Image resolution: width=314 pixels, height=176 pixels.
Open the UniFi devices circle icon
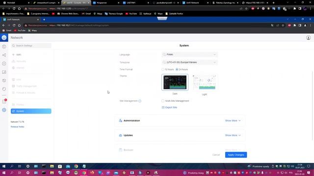[4, 64]
